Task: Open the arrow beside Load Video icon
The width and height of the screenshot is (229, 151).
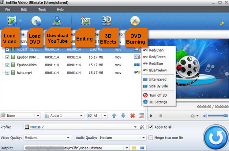Action: click(x=21, y=21)
